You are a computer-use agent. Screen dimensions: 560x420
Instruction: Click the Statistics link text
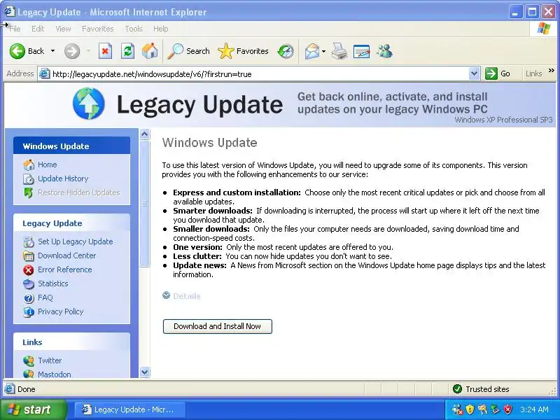click(x=53, y=283)
